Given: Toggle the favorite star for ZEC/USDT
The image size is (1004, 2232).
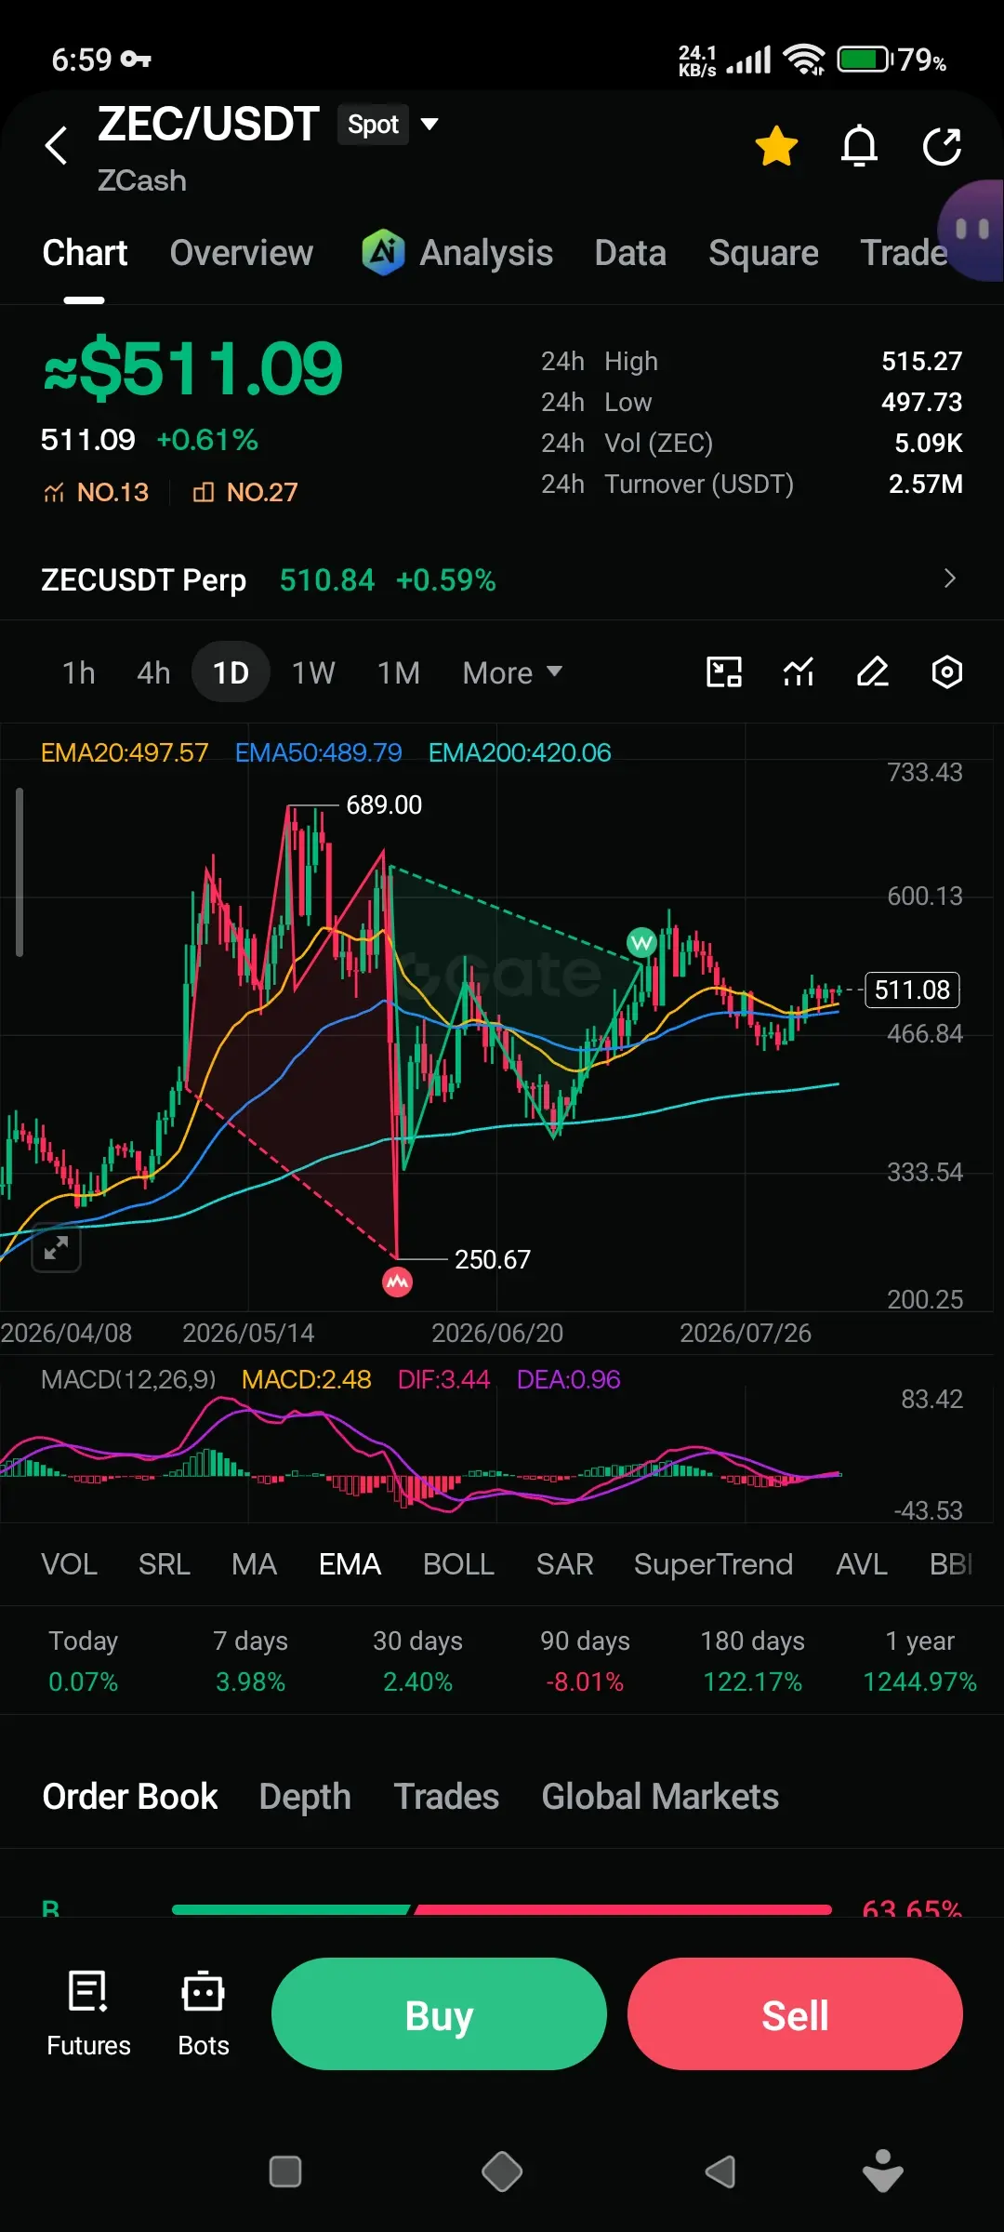Looking at the screenshot, I should [776, 146].
